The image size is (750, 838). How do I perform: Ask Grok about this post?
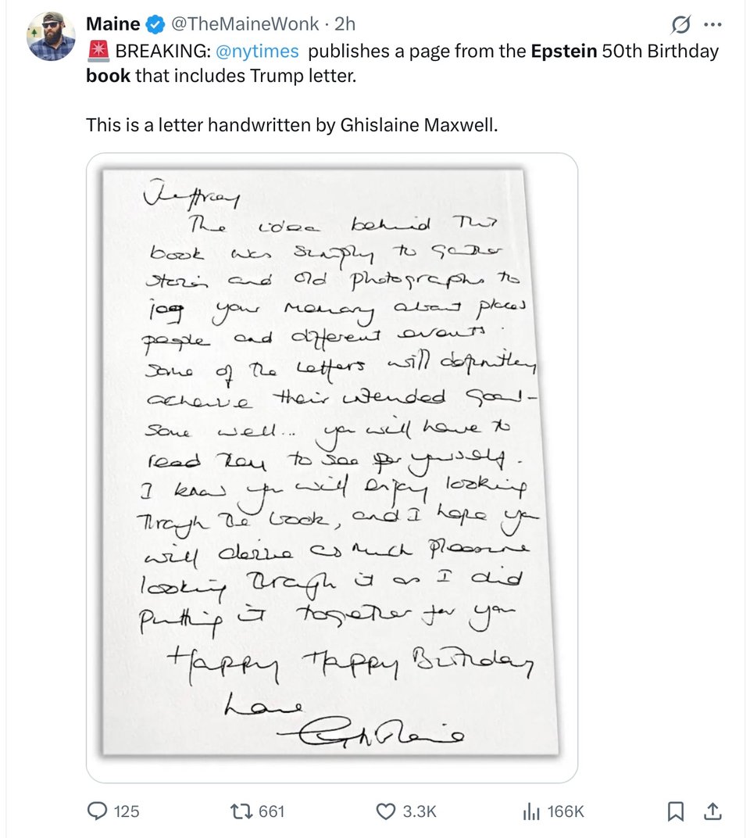tap(680, 24)
